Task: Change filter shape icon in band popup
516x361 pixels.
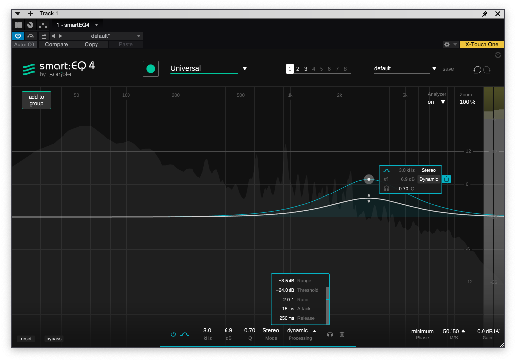Action: (387, 170)
